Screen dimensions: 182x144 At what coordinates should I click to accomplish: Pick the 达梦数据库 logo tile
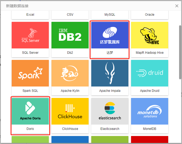110,35
